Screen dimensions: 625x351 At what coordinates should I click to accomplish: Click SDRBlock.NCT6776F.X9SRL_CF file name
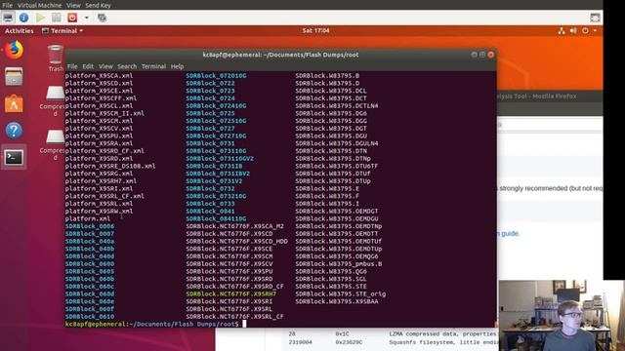234,316
